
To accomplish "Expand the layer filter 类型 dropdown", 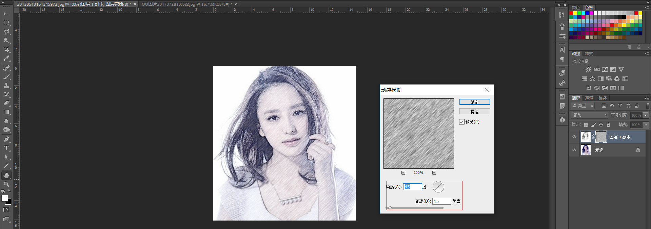I will pyautogui.click(x=583, y=106).
